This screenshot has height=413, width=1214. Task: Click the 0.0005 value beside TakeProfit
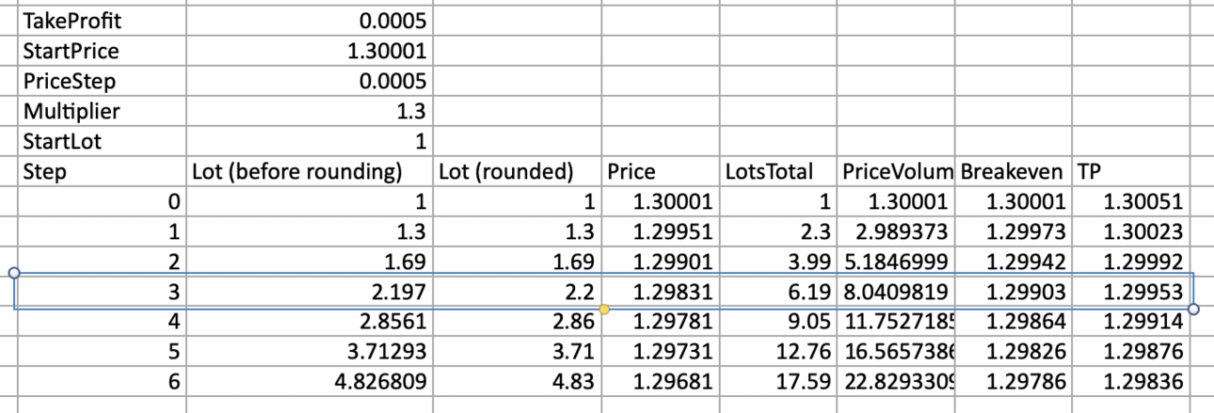click(x=310, y=19)
